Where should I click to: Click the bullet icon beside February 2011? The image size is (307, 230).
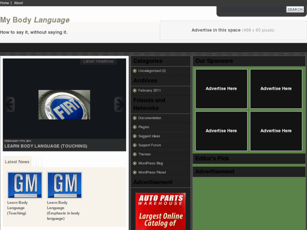135,90
